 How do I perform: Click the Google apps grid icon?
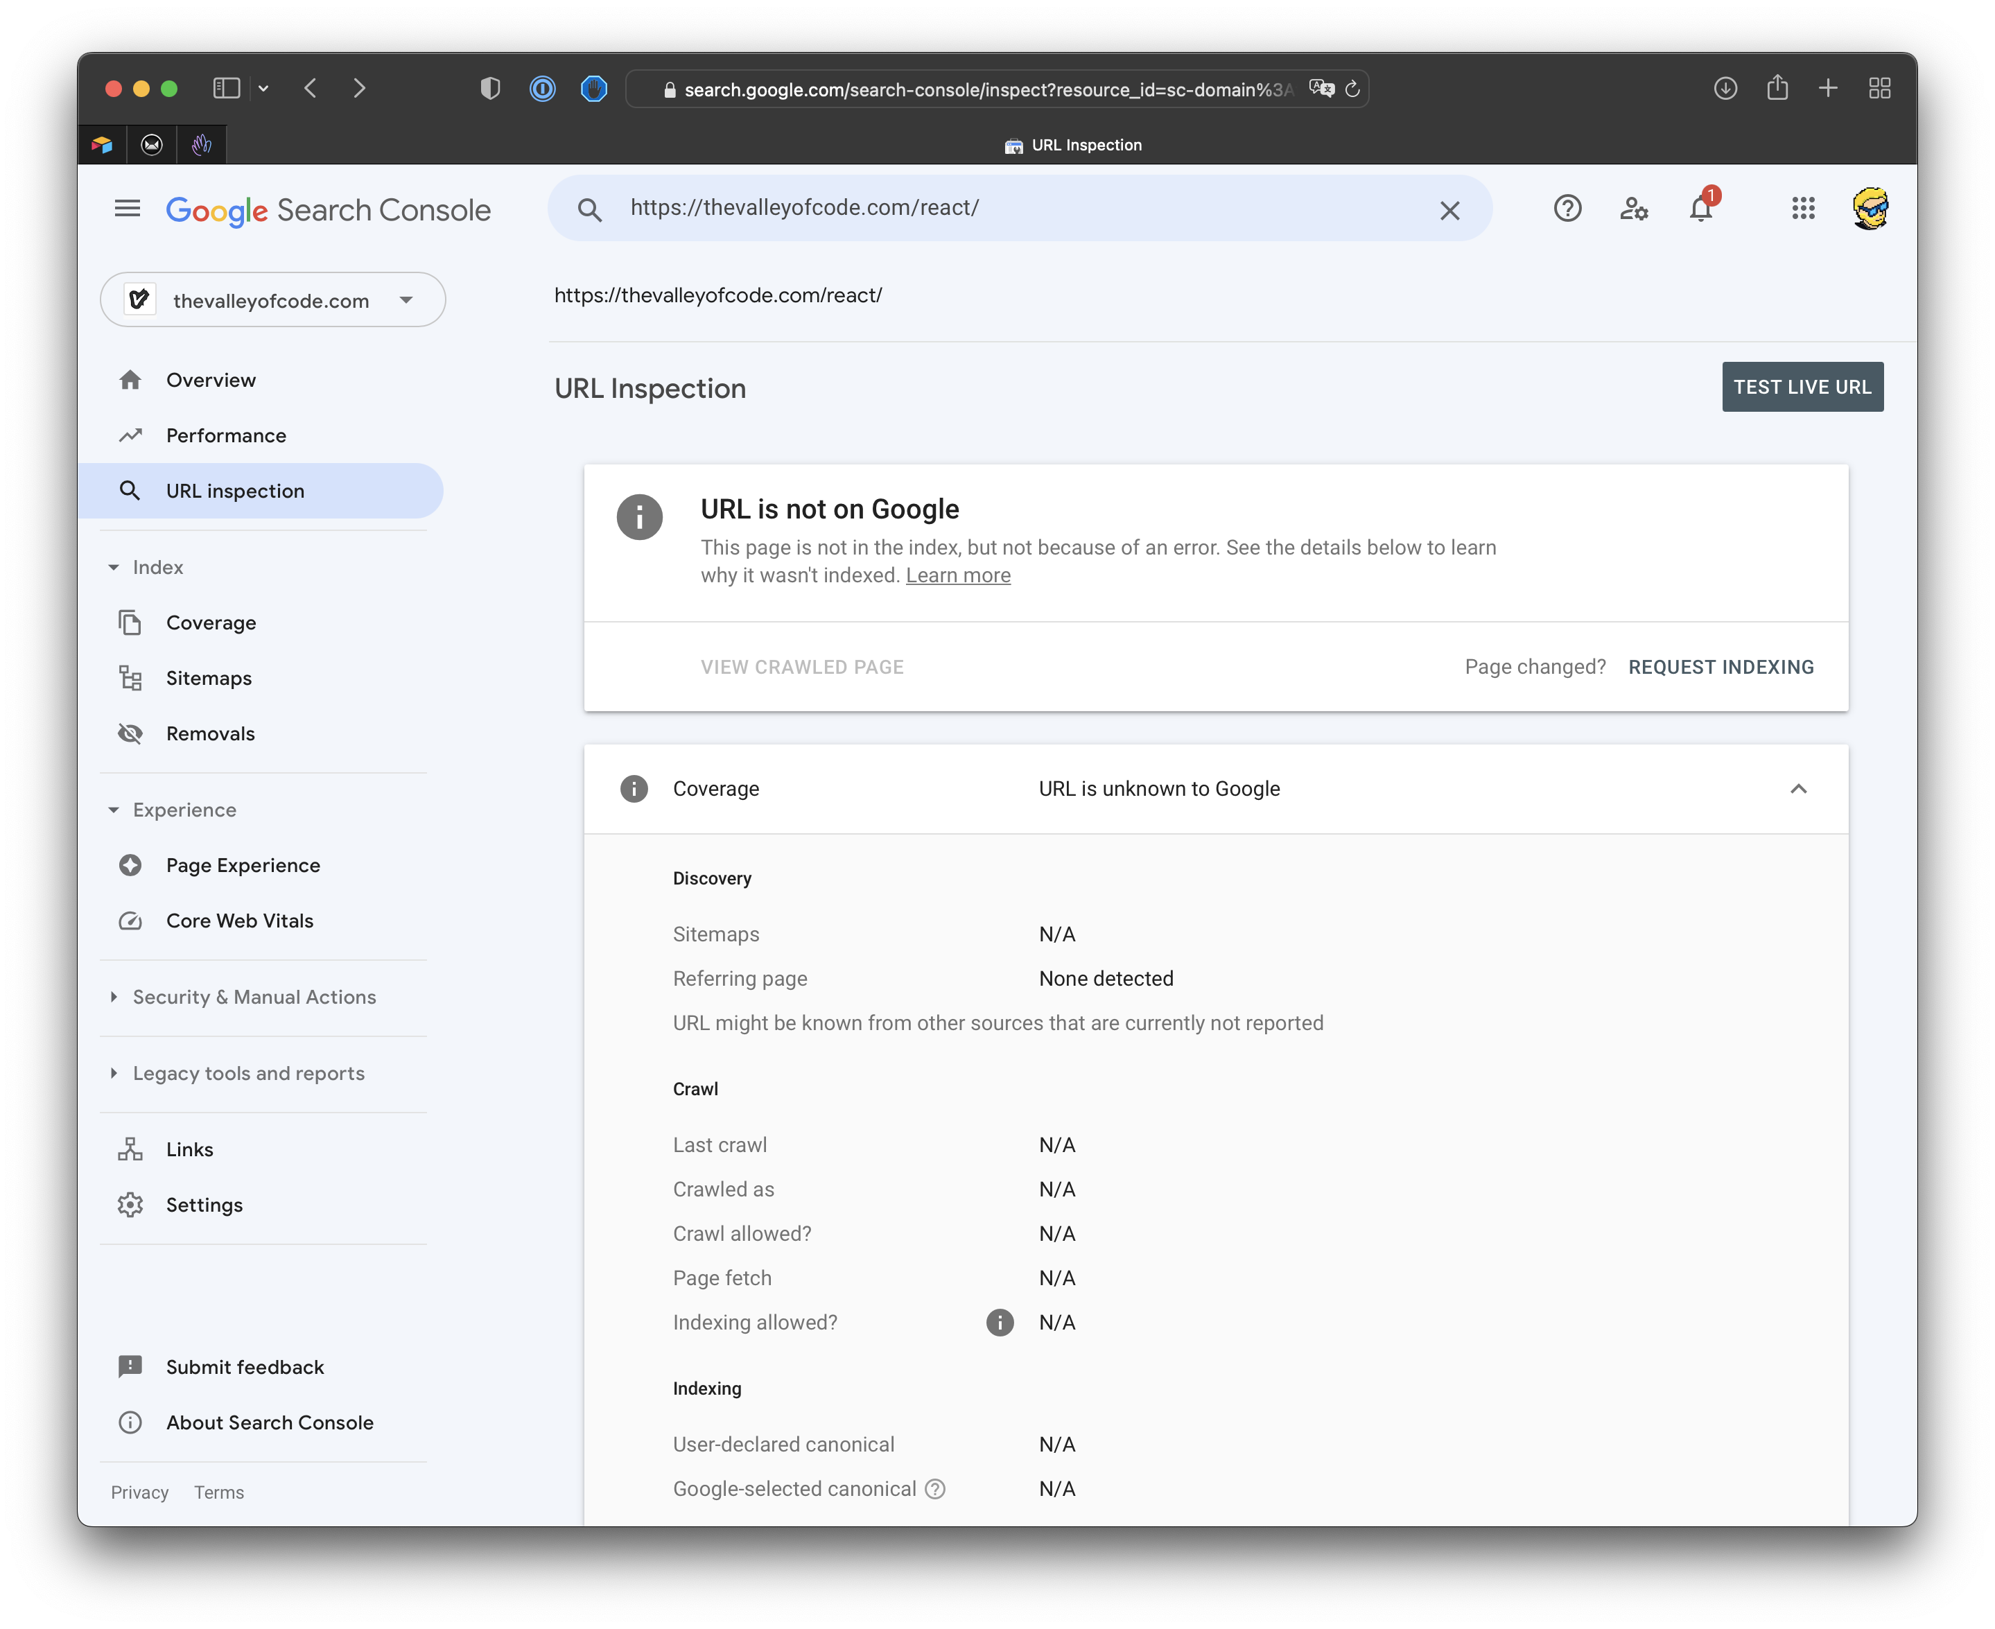tap(1802, 209)
